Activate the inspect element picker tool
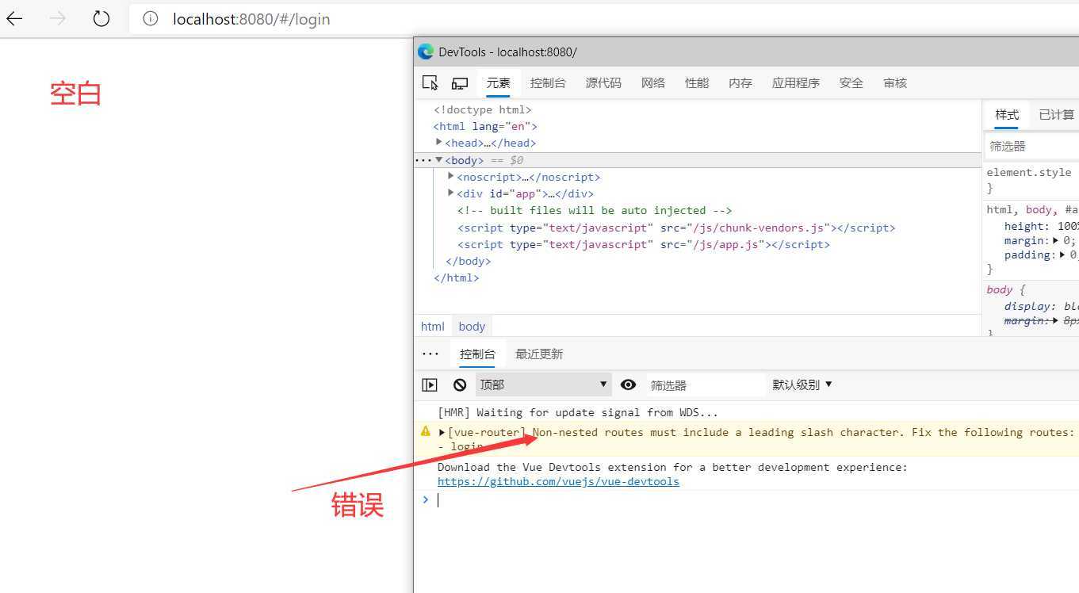Image resolution: width=1079 pixels, height=593 pixels. (430, 83)
